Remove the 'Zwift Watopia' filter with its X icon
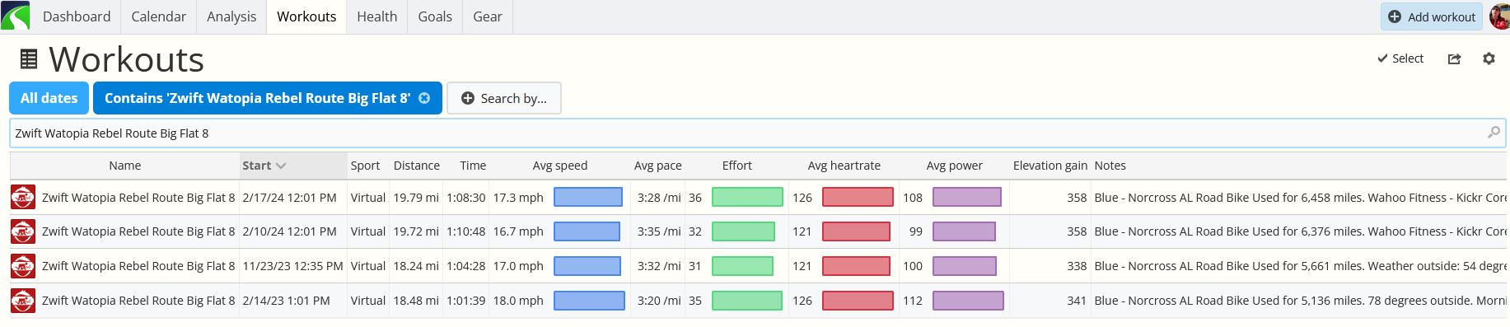 pos(424,98)
